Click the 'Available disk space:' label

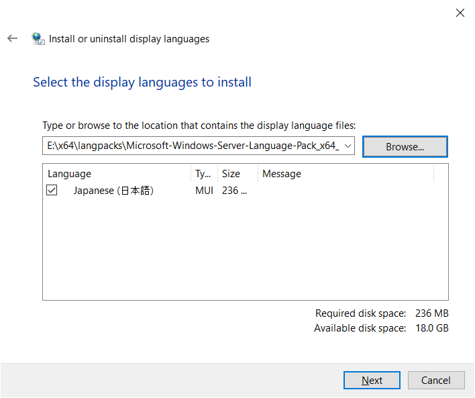click(360, 328)
